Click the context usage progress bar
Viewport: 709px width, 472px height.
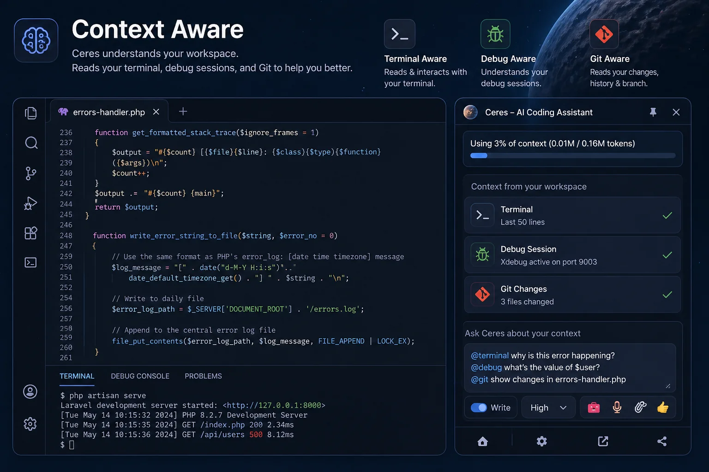click(x=572, y=155)
